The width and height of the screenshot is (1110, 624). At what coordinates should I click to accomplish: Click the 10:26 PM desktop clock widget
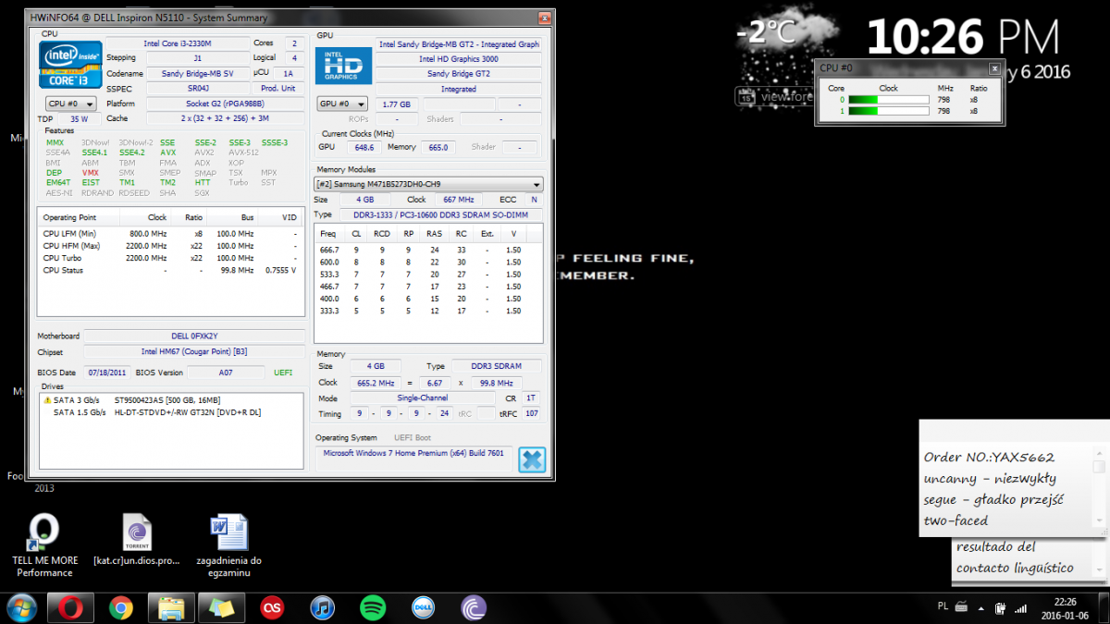point(962,39)
